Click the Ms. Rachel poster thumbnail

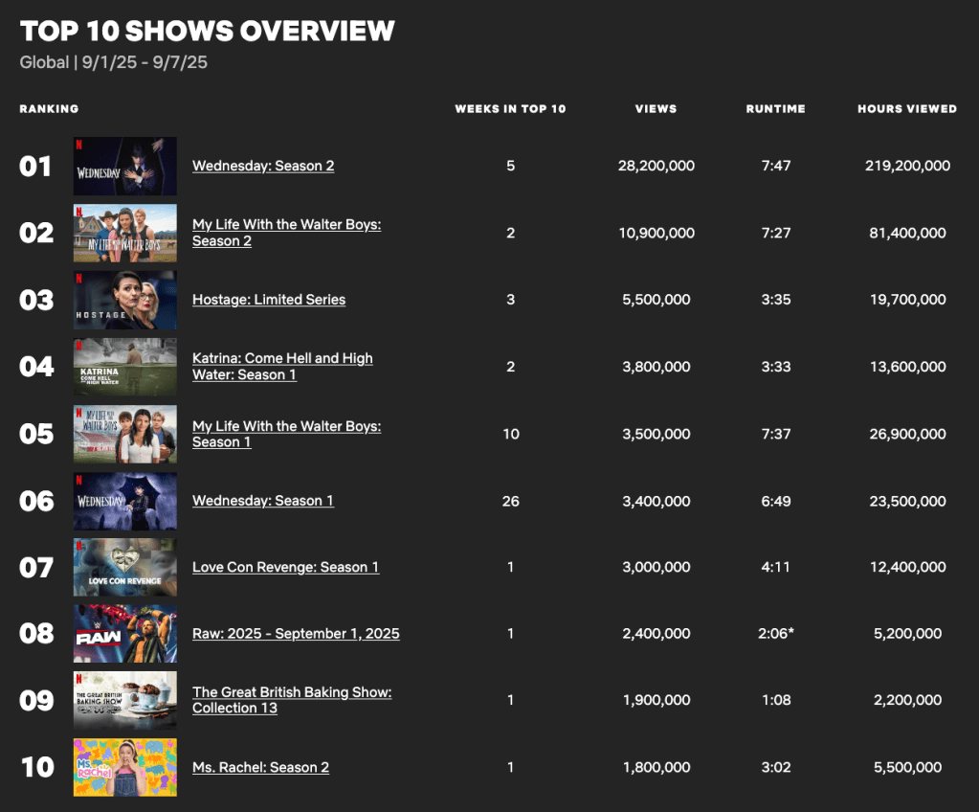124,767
